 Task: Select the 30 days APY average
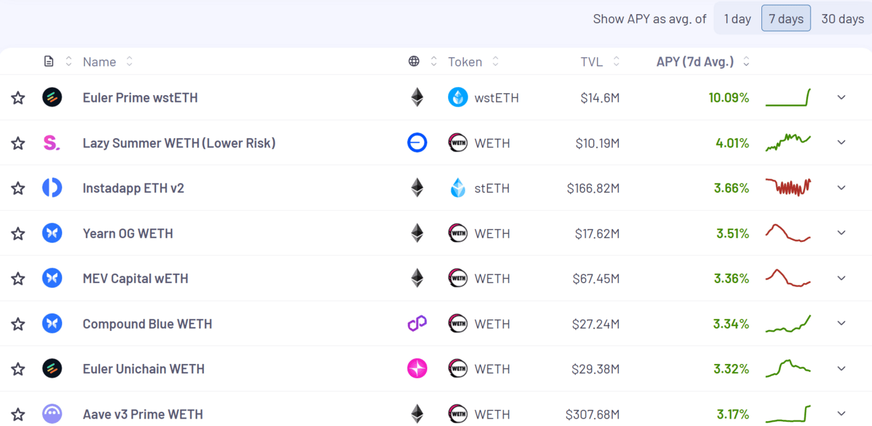[842, 19]
